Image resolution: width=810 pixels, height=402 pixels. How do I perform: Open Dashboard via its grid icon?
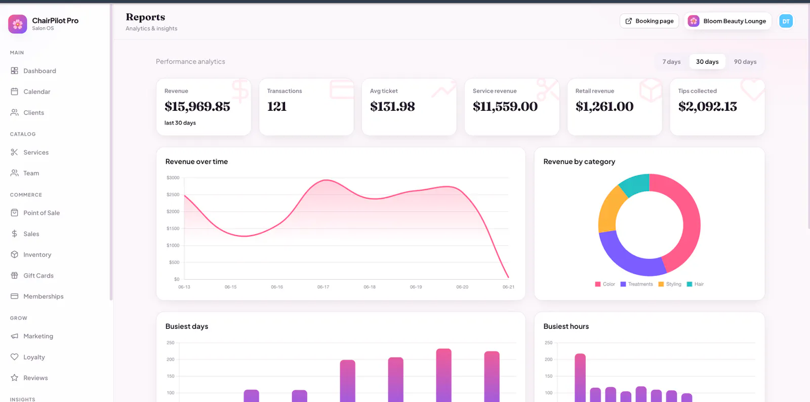[x=15, y=71]
